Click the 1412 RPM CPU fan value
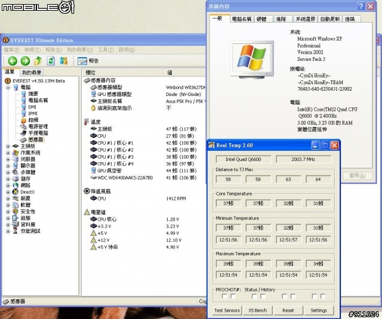Screen dimensions: 382x319 point(176,199)
